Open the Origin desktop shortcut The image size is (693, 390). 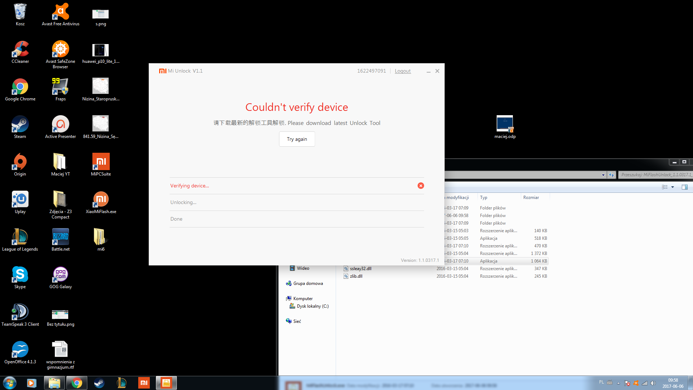20,165
